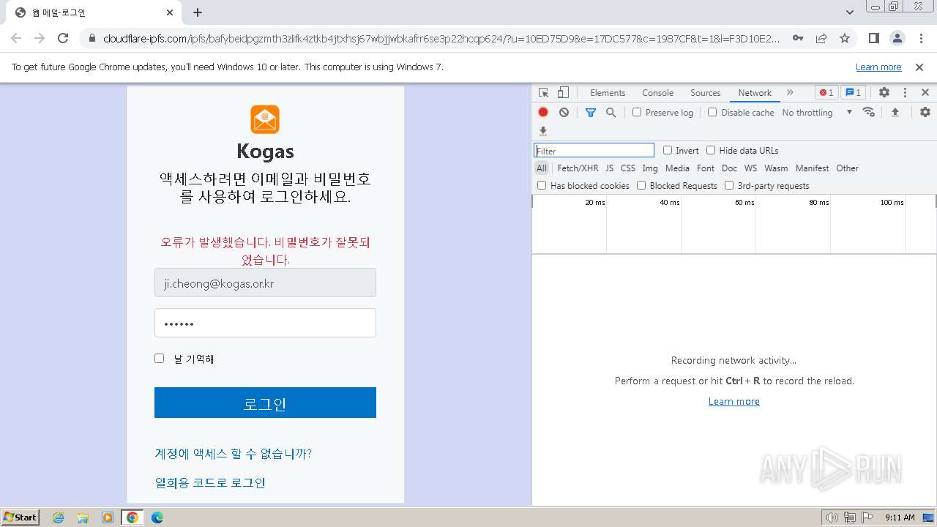Filter requests by Doc type

pyautogui.click(x=729, y=168)
